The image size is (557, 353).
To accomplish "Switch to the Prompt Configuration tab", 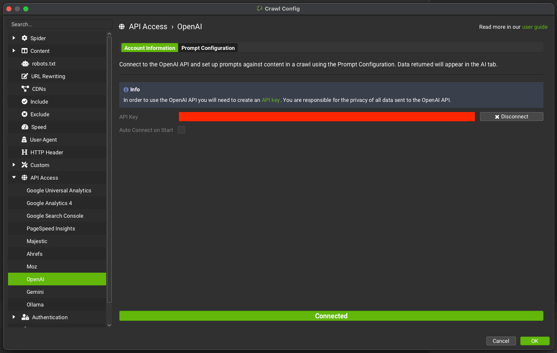I will (x=208, y=48).
